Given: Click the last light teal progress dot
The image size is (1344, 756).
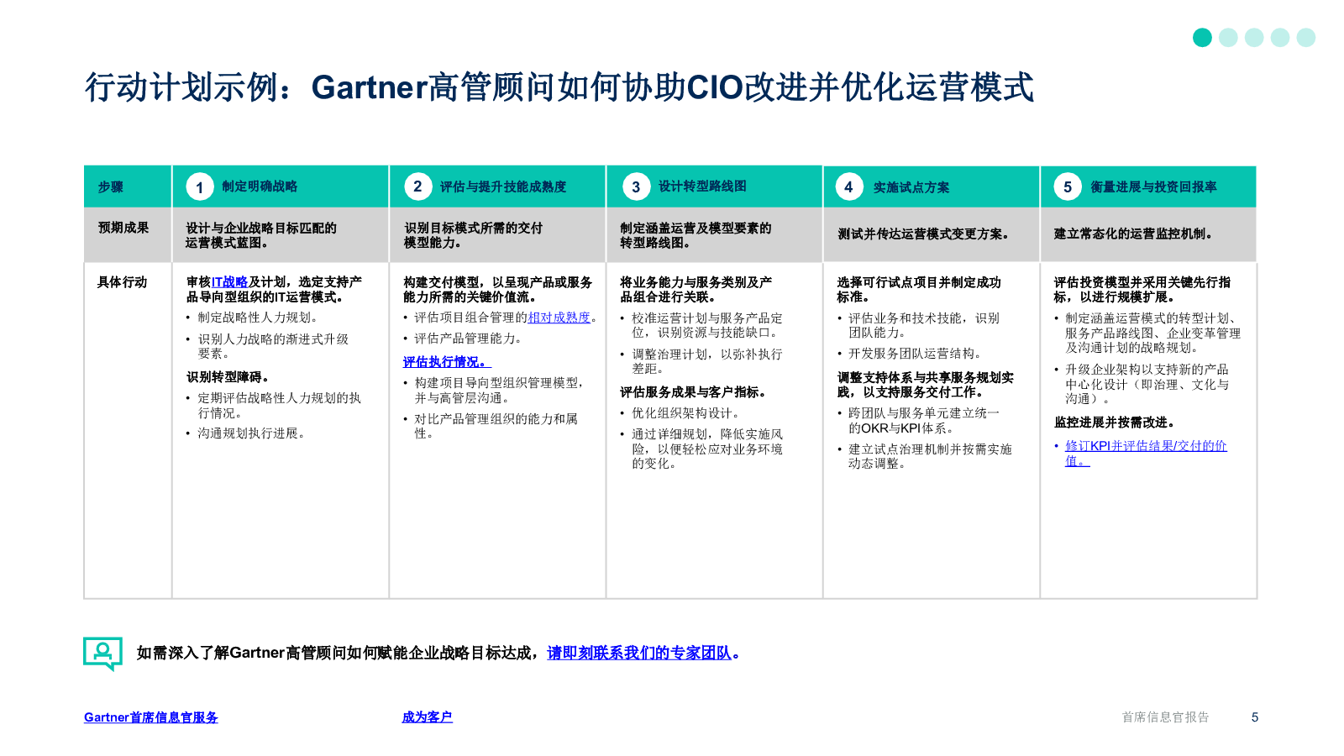Looking at the screenshot, I should coord(1305,38).
